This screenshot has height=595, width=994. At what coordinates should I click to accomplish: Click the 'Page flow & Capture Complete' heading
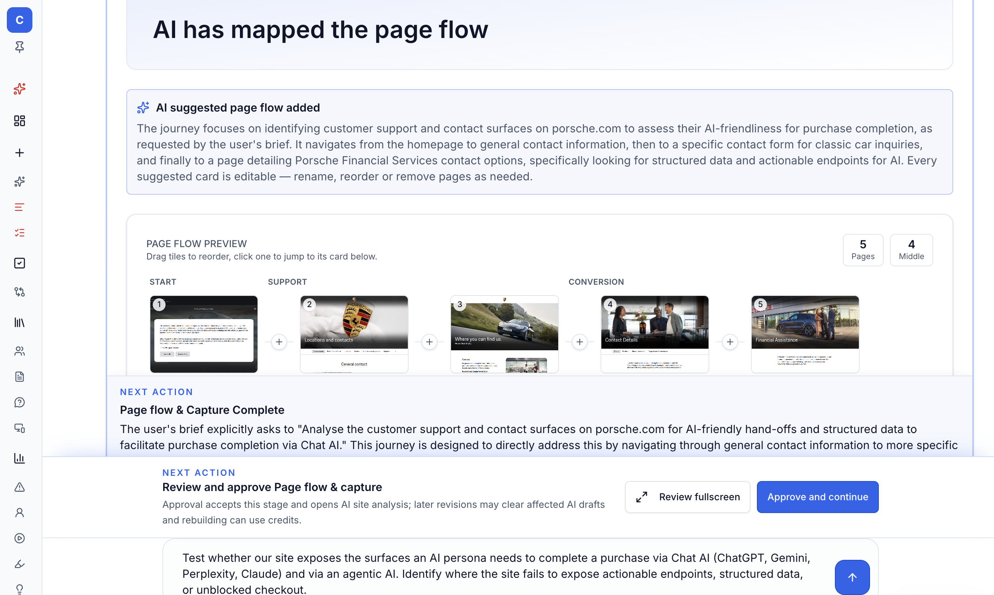point(202,410)
